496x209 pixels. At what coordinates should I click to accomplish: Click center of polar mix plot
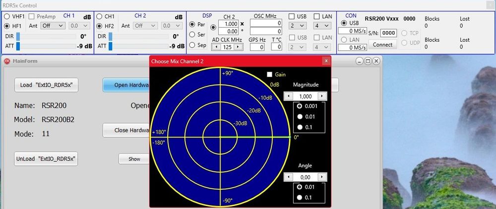tap(220, 137)
